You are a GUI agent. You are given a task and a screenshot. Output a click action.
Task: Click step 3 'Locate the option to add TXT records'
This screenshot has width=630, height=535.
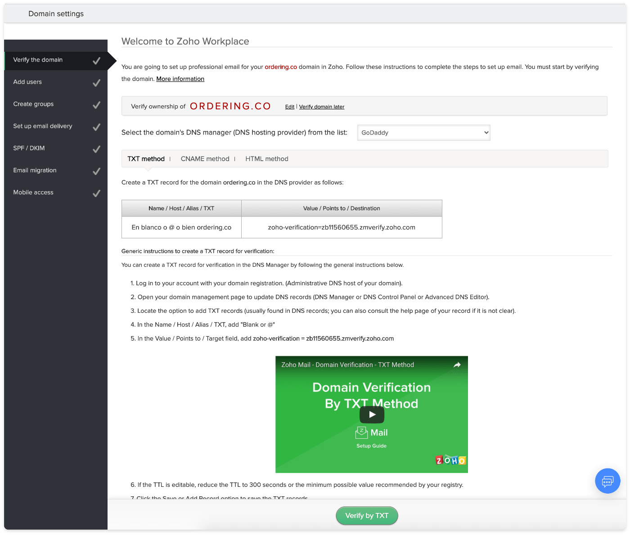(x=323, y=311)
